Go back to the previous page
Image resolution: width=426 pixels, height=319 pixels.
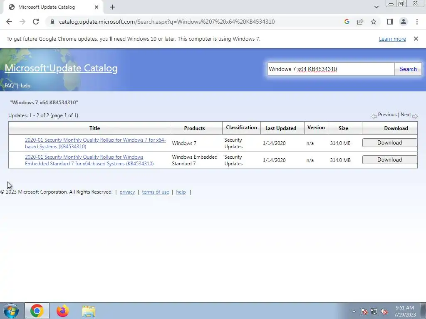[x=9, y=22]
